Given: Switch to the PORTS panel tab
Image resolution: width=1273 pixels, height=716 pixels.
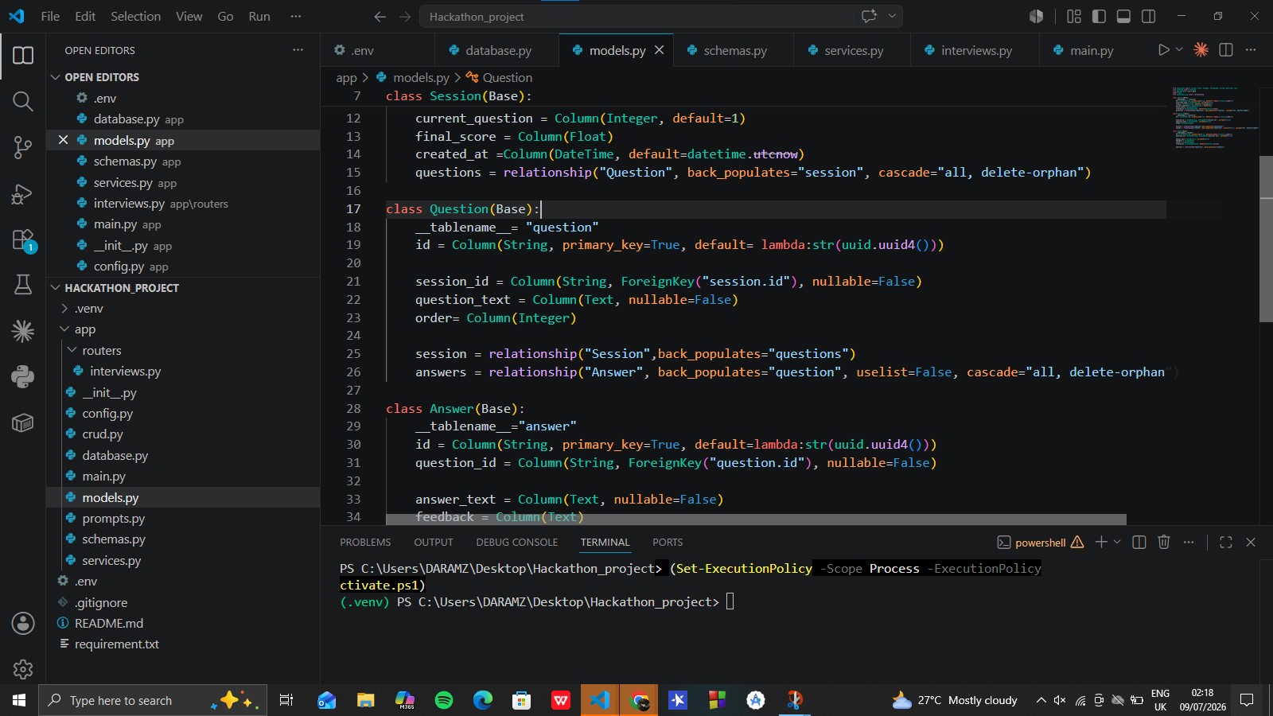Looking at the screenshot, I should [668, 543].
